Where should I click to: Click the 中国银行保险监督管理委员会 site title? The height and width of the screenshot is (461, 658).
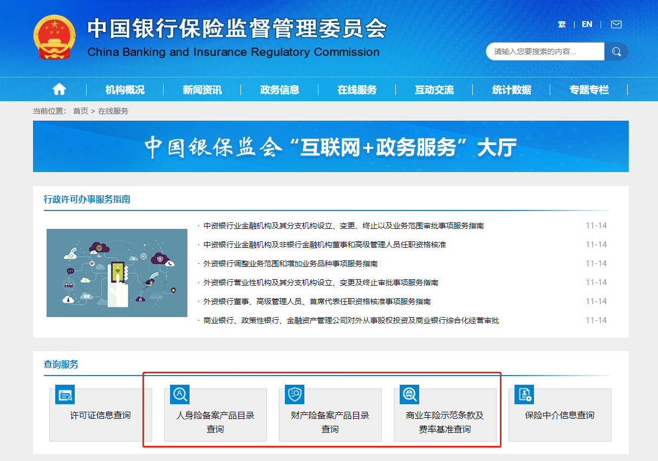(237, 28)
